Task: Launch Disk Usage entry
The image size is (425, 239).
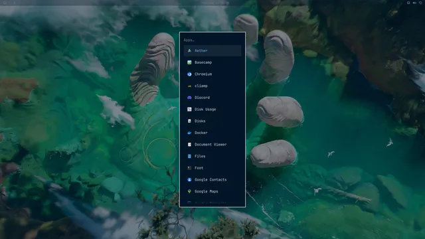Action: (x=212, y=109)
